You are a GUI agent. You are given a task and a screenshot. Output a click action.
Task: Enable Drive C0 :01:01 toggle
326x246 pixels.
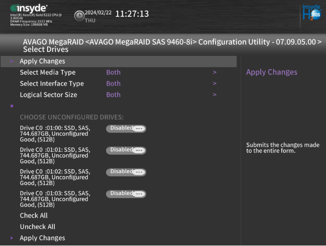126,150
